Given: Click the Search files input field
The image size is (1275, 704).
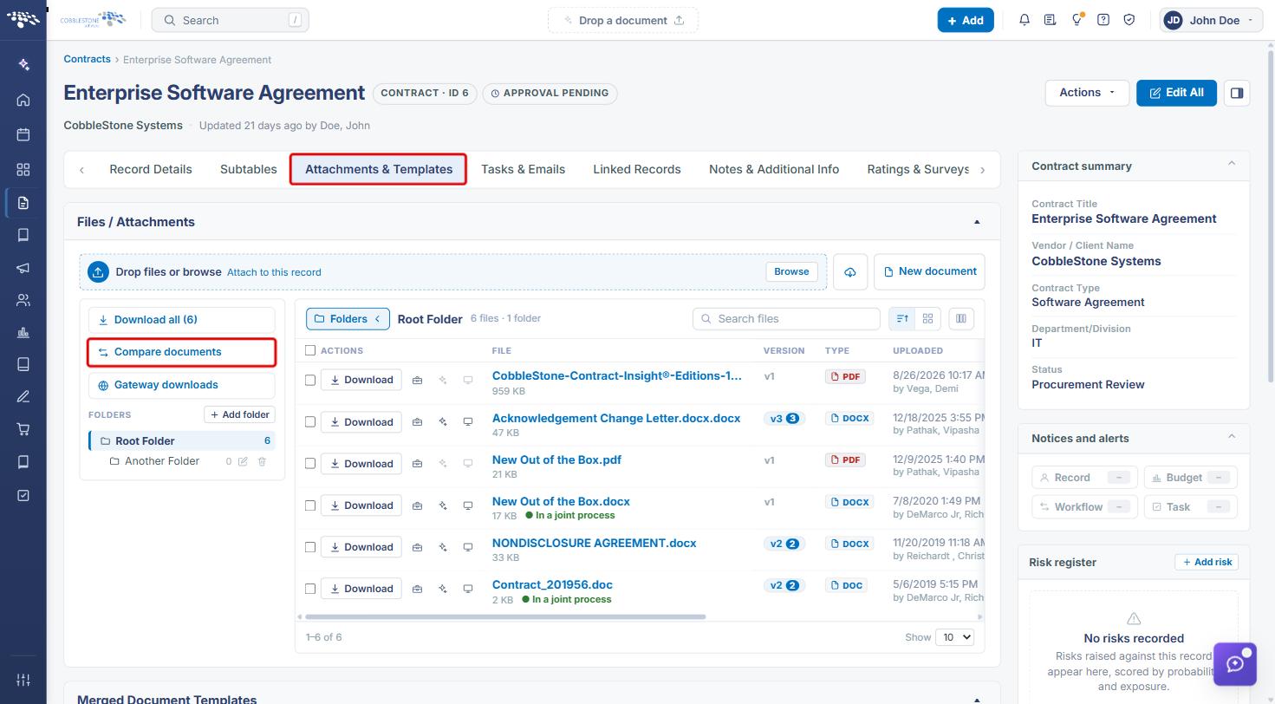Looking at the screenshot, I should coord(786,319).
